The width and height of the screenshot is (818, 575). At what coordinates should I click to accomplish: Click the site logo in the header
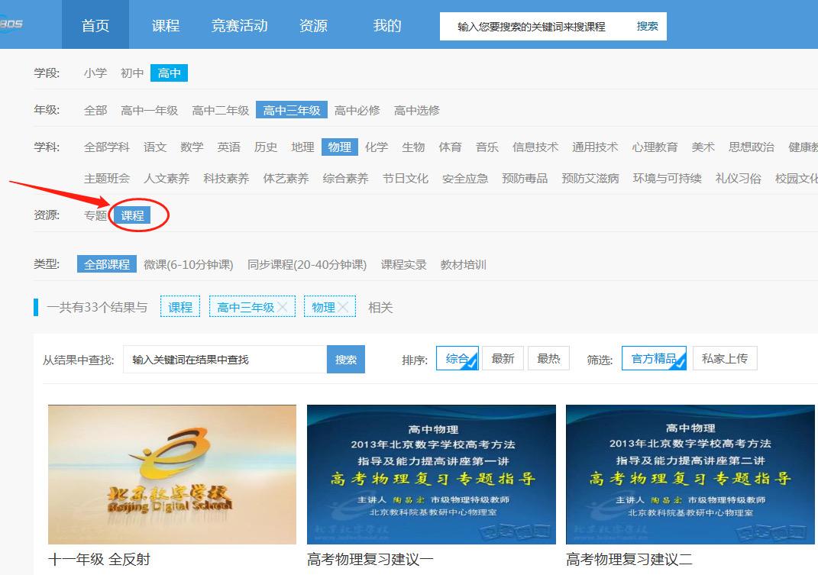pyautogui.click(x=12, y=24)
